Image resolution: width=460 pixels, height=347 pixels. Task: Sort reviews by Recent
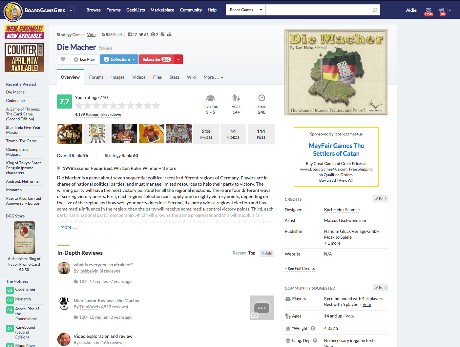click(x=239, y=253)
